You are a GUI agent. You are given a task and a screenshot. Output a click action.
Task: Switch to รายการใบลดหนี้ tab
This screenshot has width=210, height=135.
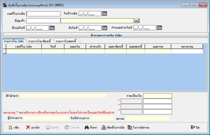click(x=66, y=41)
